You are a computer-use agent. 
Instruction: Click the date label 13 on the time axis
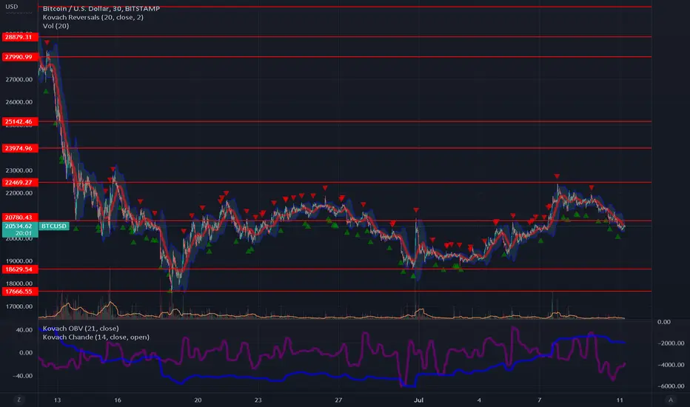(57, 400)
